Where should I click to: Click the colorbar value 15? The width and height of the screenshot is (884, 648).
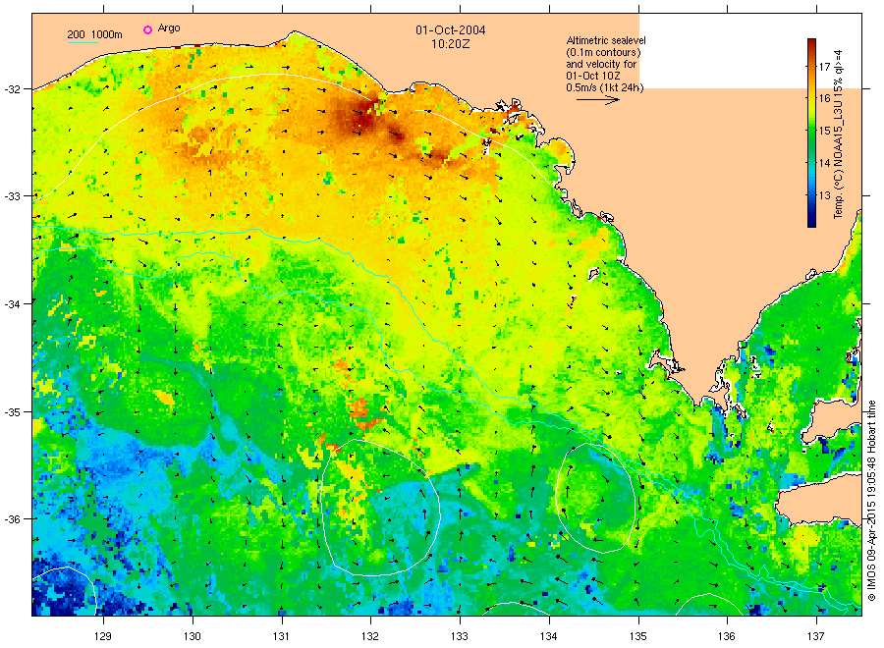click(x=825, y=131)
